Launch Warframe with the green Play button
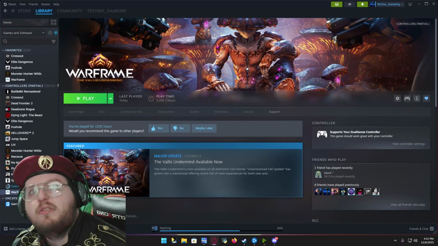438x246 pixels. (85, 98)
